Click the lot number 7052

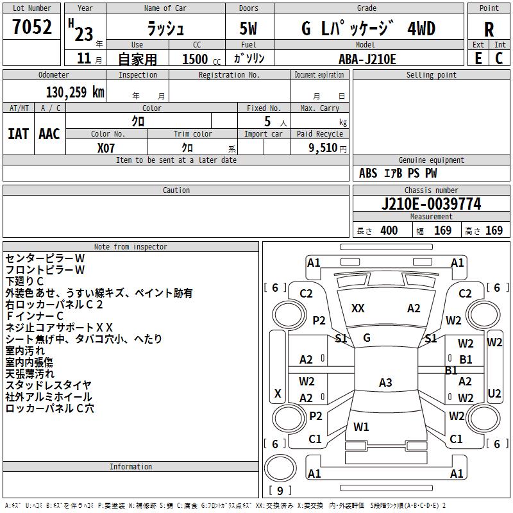31,26
